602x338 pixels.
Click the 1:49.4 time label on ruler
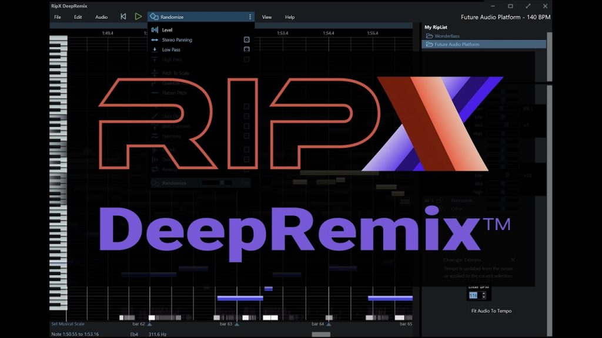pos(108,33)
